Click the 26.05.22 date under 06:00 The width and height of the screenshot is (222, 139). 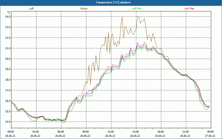[60, 136]
